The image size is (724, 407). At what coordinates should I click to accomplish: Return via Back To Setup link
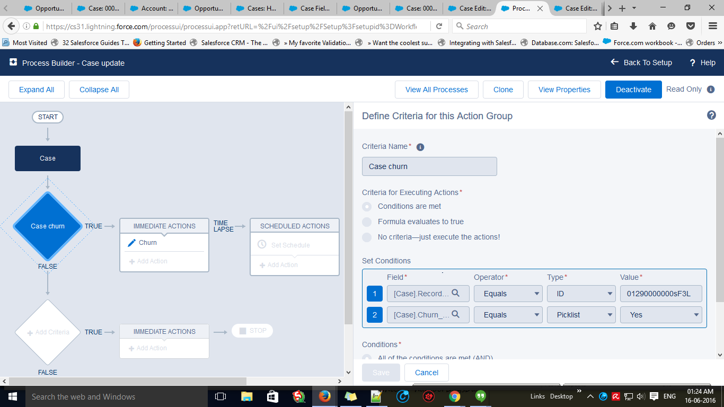pos(641,63)
